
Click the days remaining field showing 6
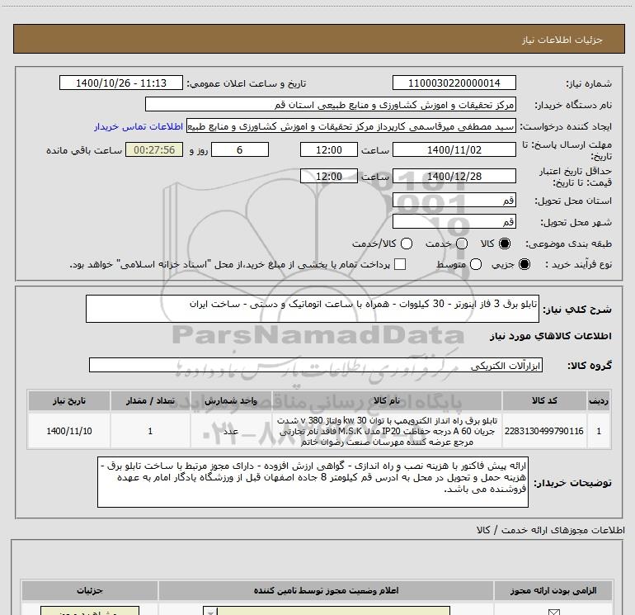[x=240, y=149]
